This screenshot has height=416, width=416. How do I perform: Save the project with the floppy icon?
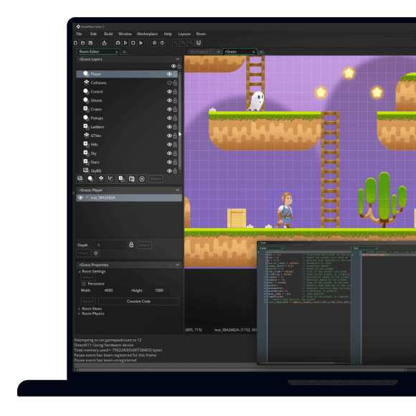[x=90, y=43]
